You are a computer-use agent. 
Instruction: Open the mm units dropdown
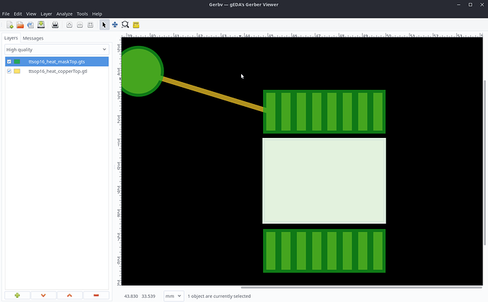point(173,296)
